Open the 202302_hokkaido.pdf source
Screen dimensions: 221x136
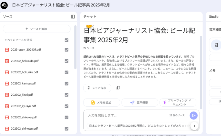(25, 61)
